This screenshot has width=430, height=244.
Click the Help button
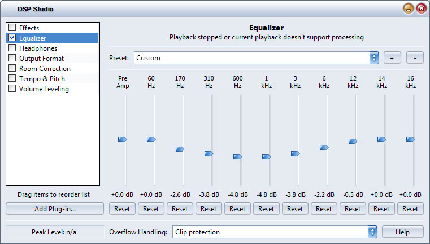[403, 232]
